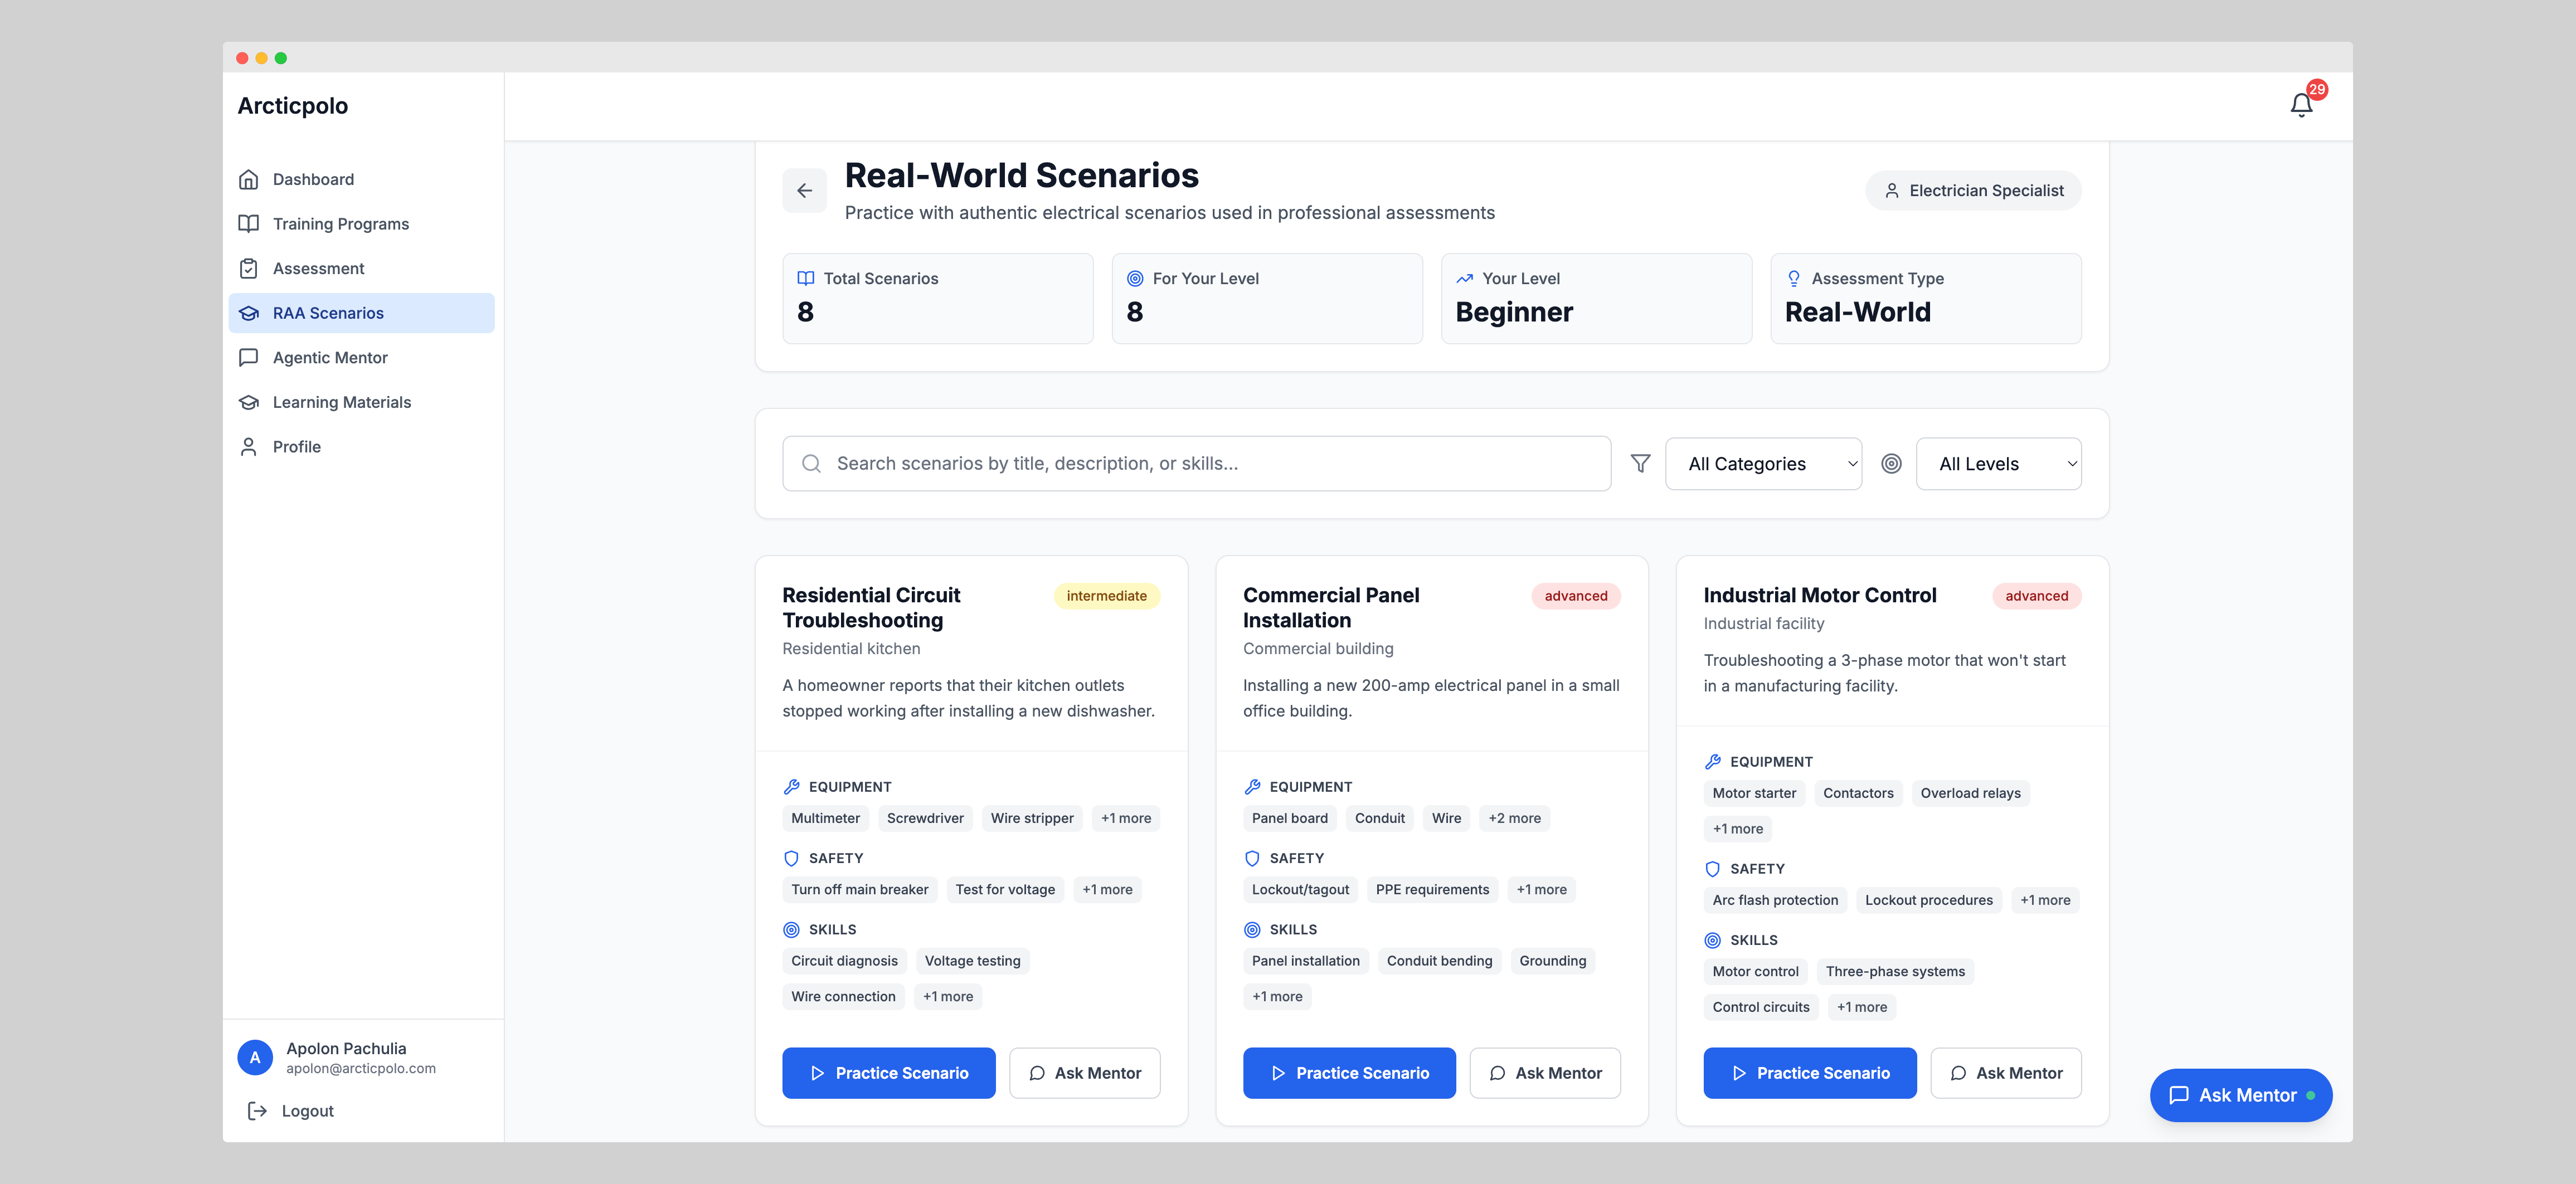
Task: Click the Learning Materials cap icon
Action: 249,402
